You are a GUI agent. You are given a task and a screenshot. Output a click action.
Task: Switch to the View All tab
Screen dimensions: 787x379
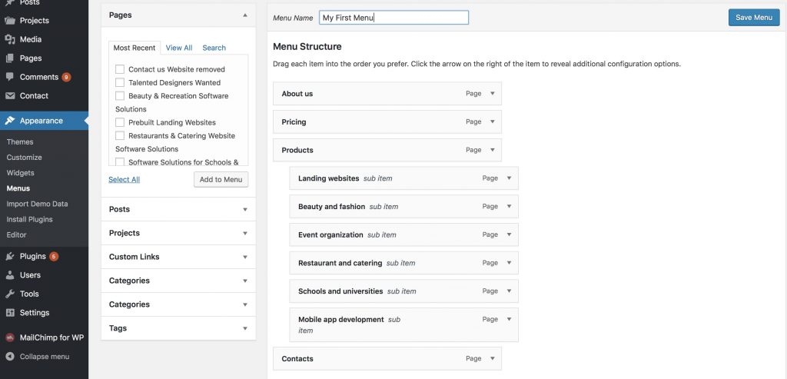click(179, 48)
